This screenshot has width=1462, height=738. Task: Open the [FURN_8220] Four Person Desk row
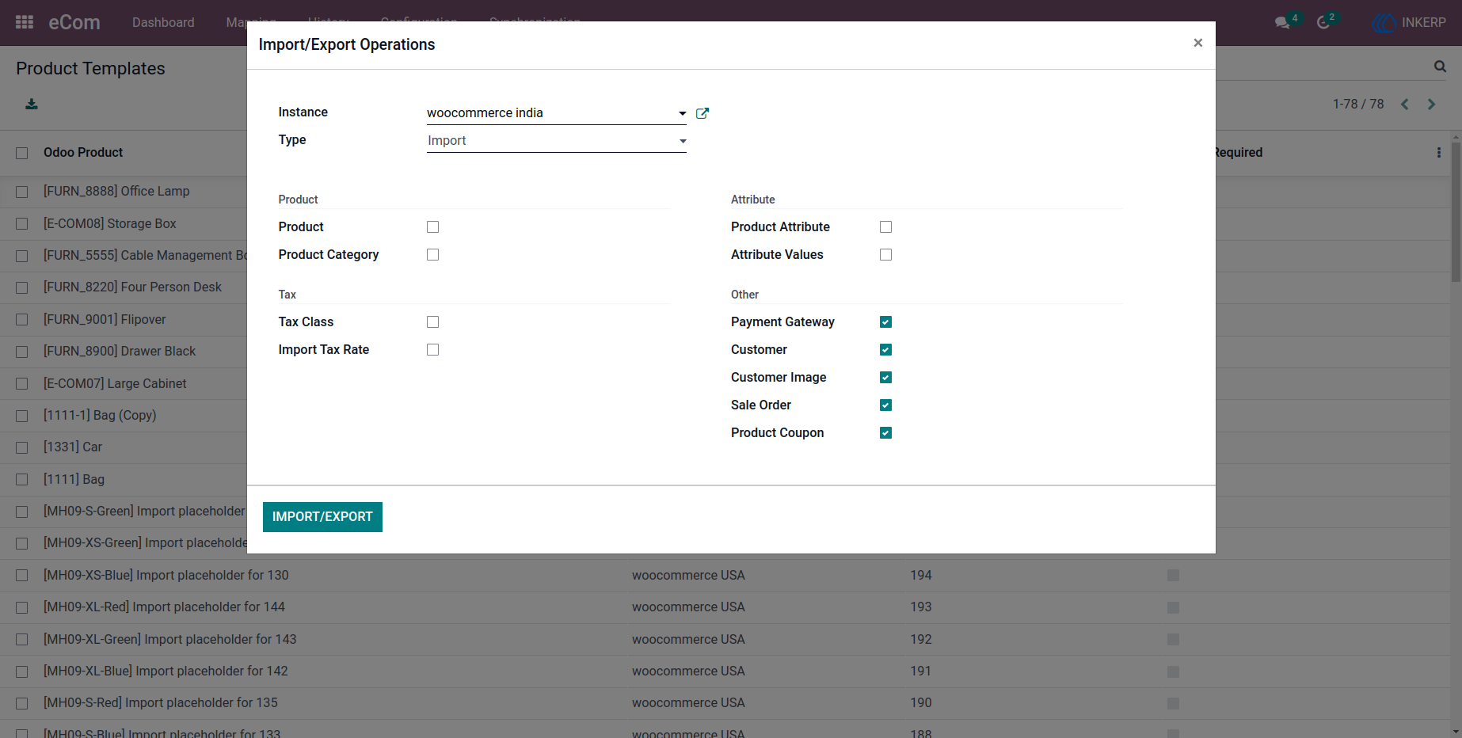click(x=132, y=287)
